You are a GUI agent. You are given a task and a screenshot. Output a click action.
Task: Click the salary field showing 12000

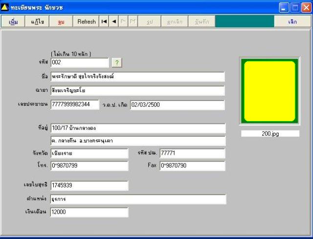[89, 212]
